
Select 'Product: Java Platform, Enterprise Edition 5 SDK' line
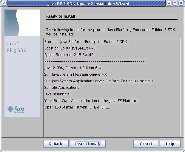[86, 42]
